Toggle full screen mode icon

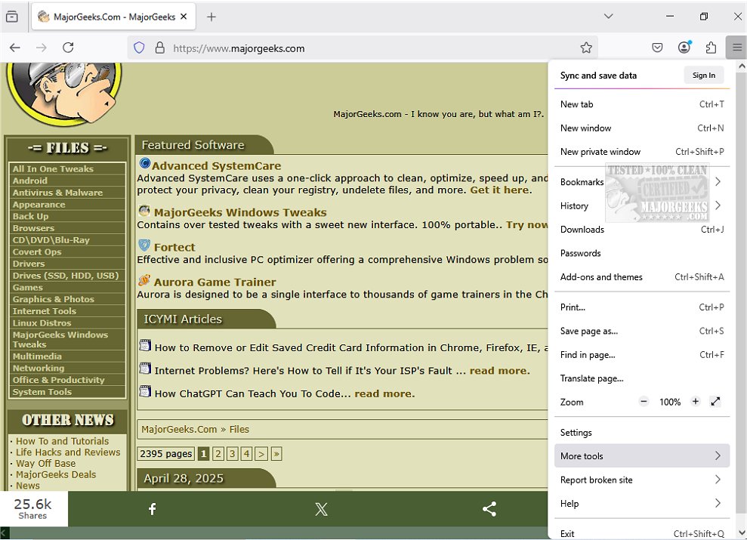coord(716,402)
